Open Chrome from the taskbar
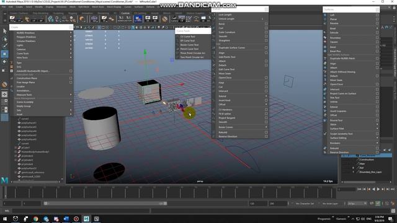Viewport: 397px width, 223px height. [36, 219]
